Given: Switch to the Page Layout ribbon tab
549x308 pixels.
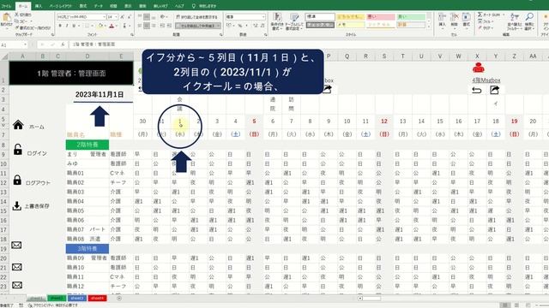Looking at the screenshot, I should click(x=61, y=6).
